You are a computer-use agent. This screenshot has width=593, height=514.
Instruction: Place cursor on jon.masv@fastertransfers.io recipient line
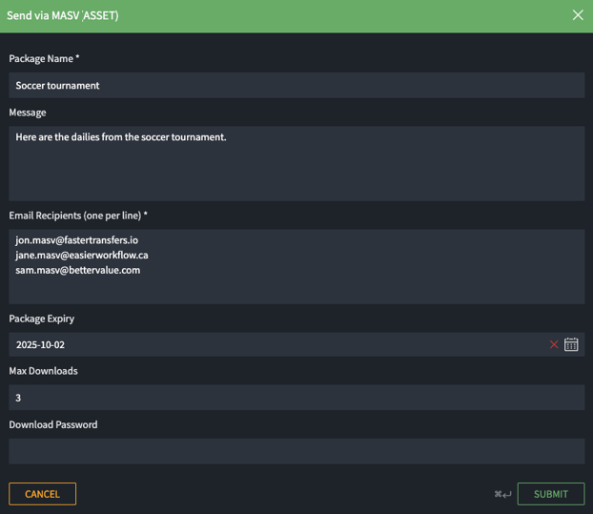(x=77, y=240)
